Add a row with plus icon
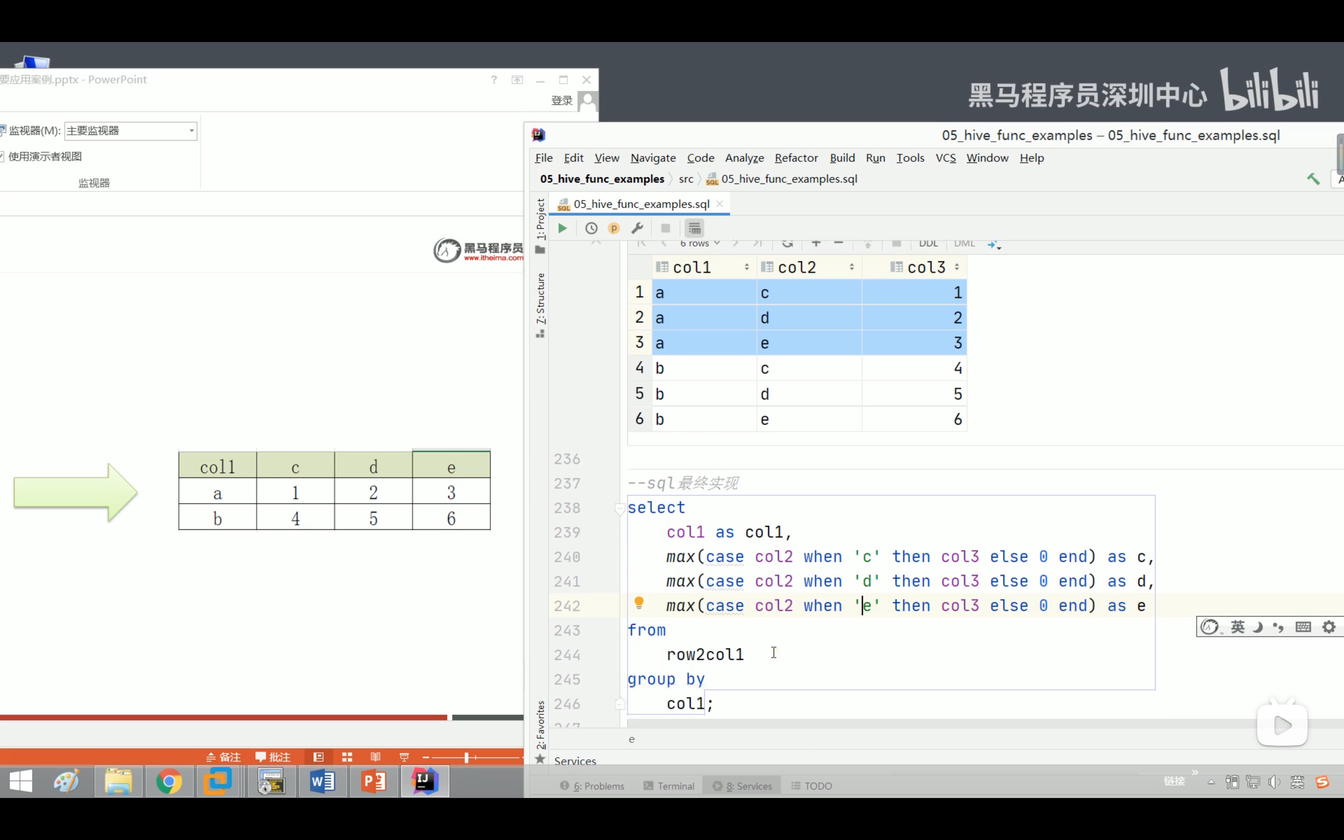 (816, 243)
